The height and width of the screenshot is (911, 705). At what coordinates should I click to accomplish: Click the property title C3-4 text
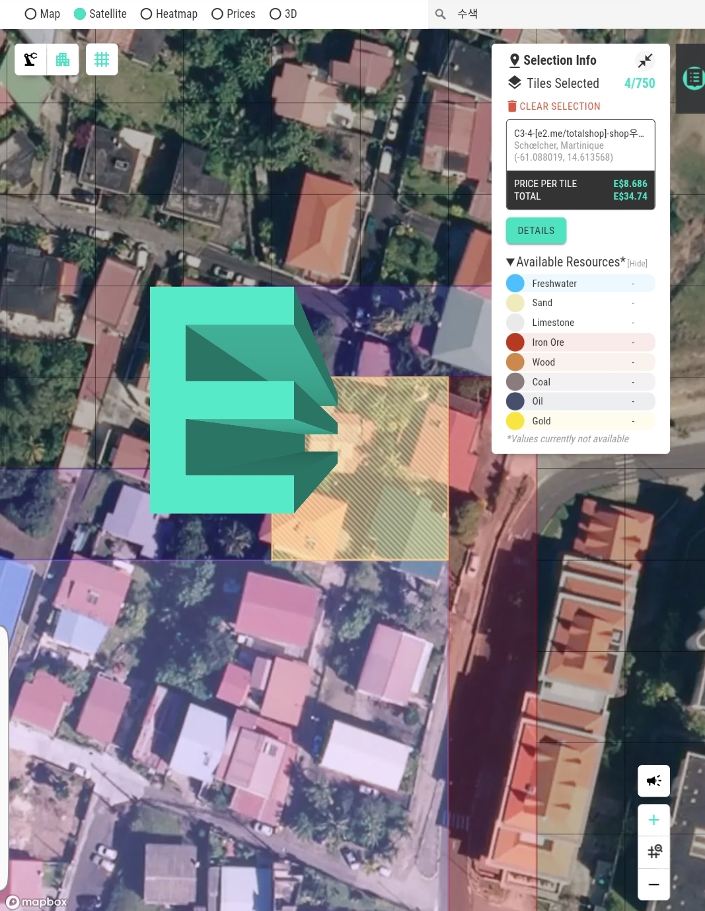tap(579, 134)
